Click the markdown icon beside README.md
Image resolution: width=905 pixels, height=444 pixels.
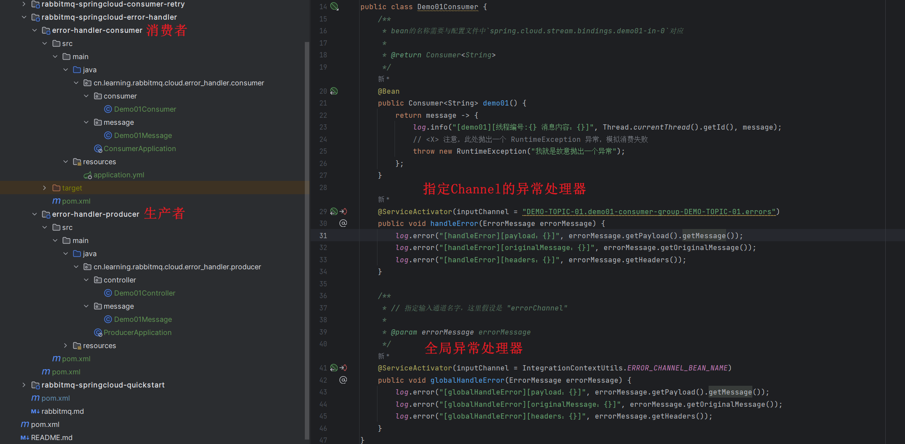25,437
